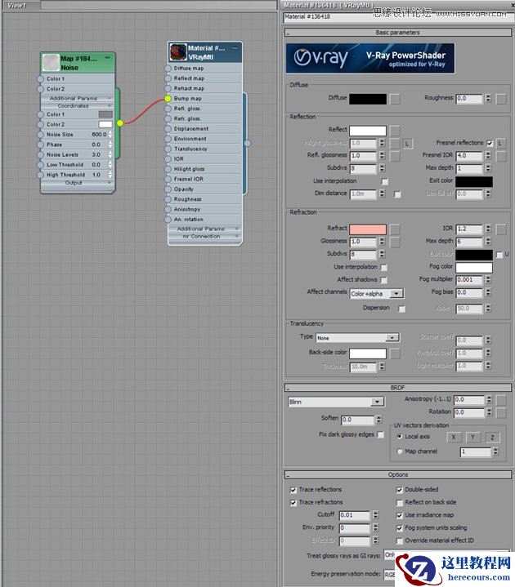Click the Refract color map button
Screen dimensions: 515x587
(x=395, y=229)
